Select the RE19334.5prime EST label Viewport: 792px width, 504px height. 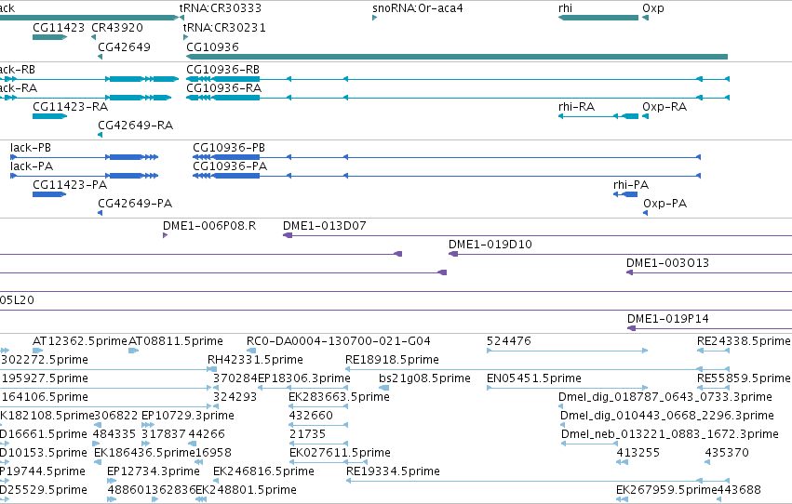(x=393, y=471)
